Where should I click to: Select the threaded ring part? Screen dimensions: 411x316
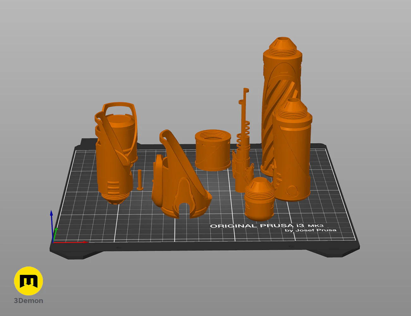[x=212, y=149]
